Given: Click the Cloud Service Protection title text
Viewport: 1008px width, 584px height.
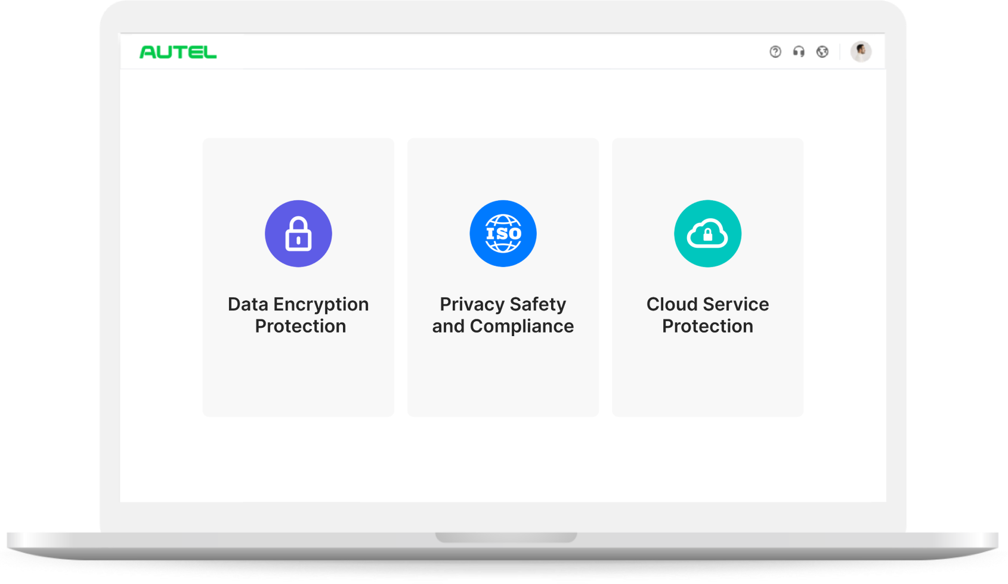Looking at the screenshot, I should (707, 315).
